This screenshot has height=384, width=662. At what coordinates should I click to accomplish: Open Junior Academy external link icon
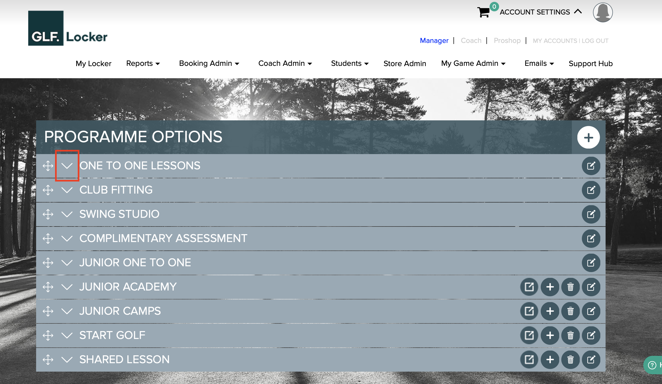(x=529, y=287)
